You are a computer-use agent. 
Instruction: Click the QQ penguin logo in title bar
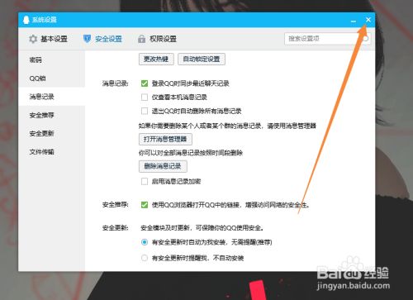(x=26, y=20)
